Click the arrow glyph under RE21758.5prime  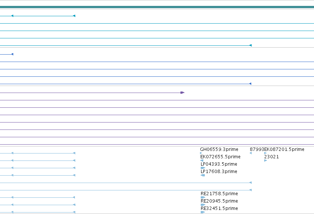coord(203,197)
